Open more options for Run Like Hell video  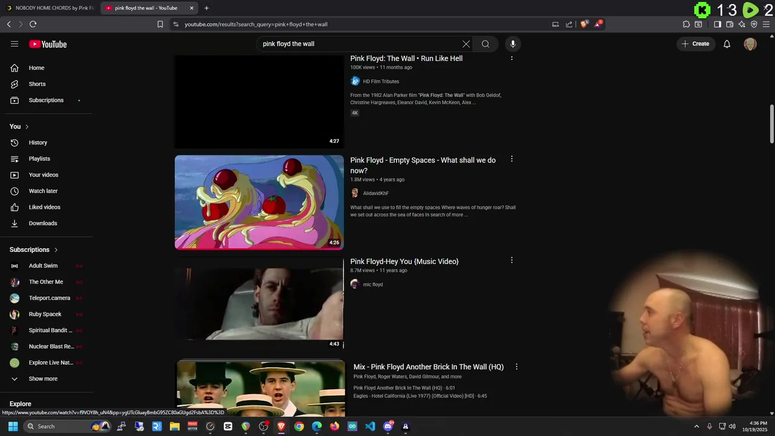pos(512,58)
